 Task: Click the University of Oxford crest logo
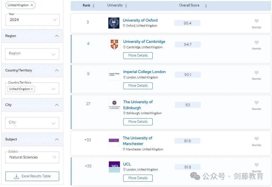pos(114,23)
